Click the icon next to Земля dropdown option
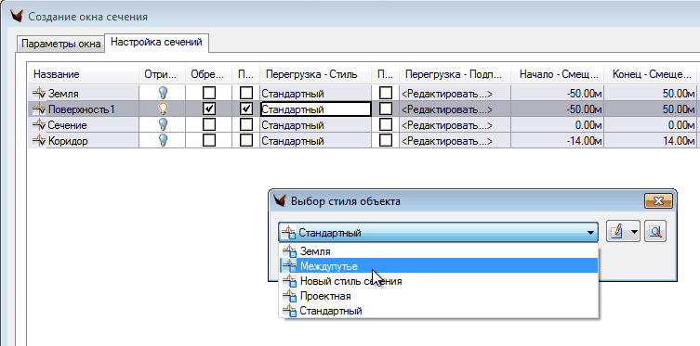This screenshot has width=700, height=346. click(290, 251)
